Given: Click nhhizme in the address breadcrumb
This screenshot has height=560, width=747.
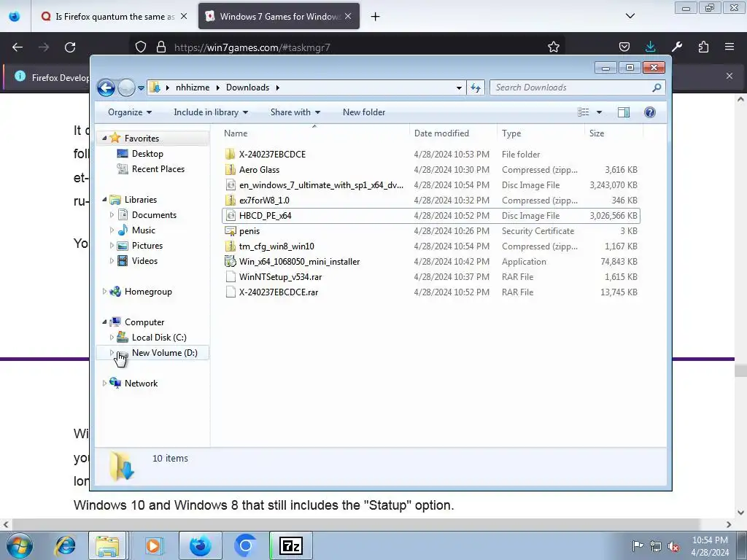Looking at the screenshot, I should pos(193,87).
